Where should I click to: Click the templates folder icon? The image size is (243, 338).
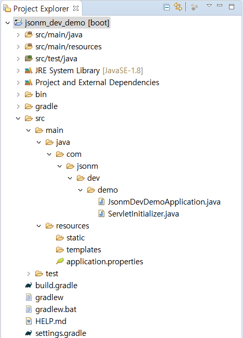pos(60,250)
